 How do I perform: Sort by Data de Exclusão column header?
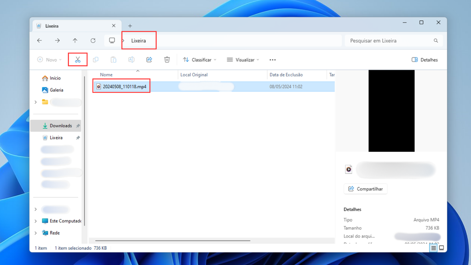(286, 75)
